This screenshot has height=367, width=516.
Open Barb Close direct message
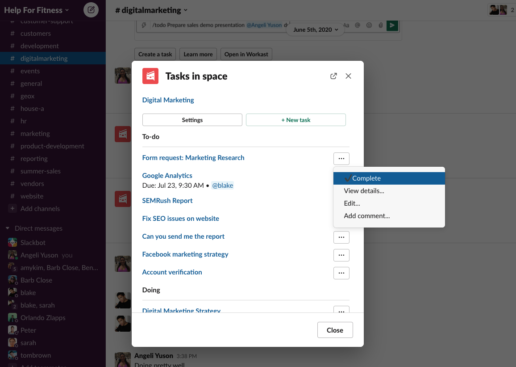(53, 280)
